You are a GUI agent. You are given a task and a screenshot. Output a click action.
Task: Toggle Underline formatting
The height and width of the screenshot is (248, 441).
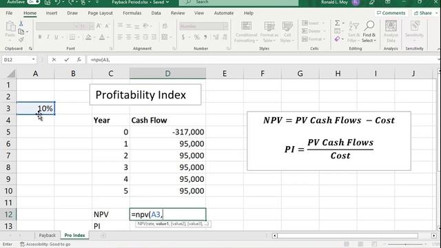pyautogui.click(x=57, y=37)
